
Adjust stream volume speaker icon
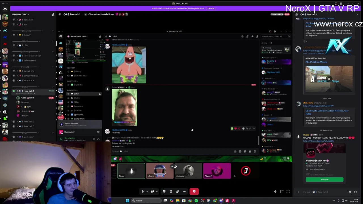pos(275,192)
